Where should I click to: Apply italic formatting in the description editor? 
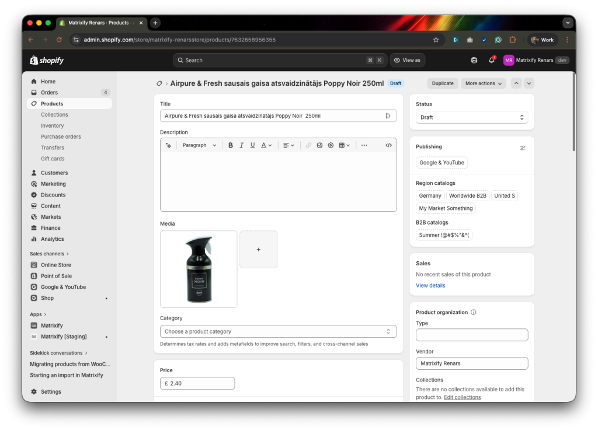[x=242, y=145]
